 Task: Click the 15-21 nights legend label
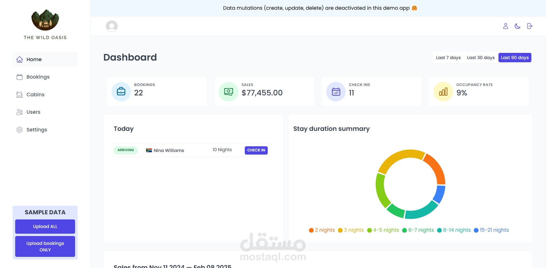[494, 230]
